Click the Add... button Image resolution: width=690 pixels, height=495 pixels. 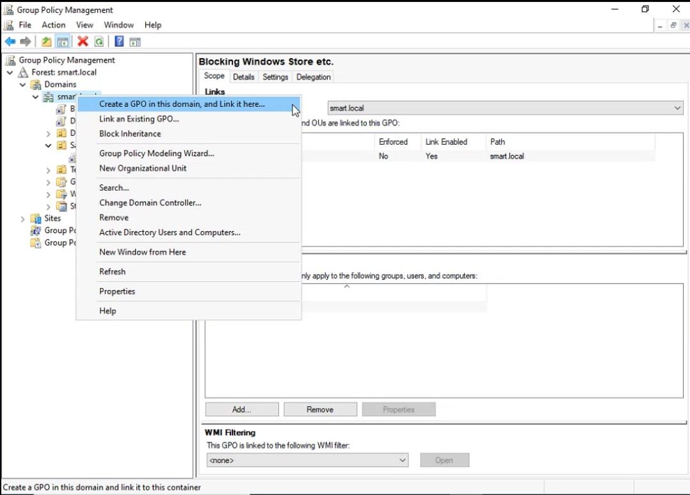point(242,409)
